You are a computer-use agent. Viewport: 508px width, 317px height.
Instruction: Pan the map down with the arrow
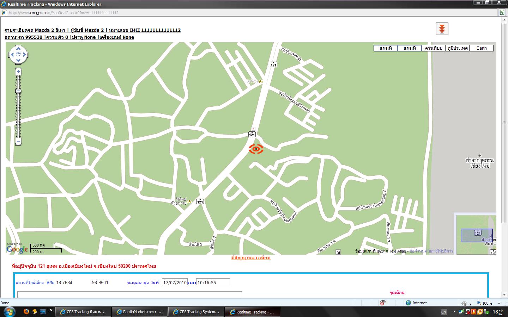pos(18,61)
